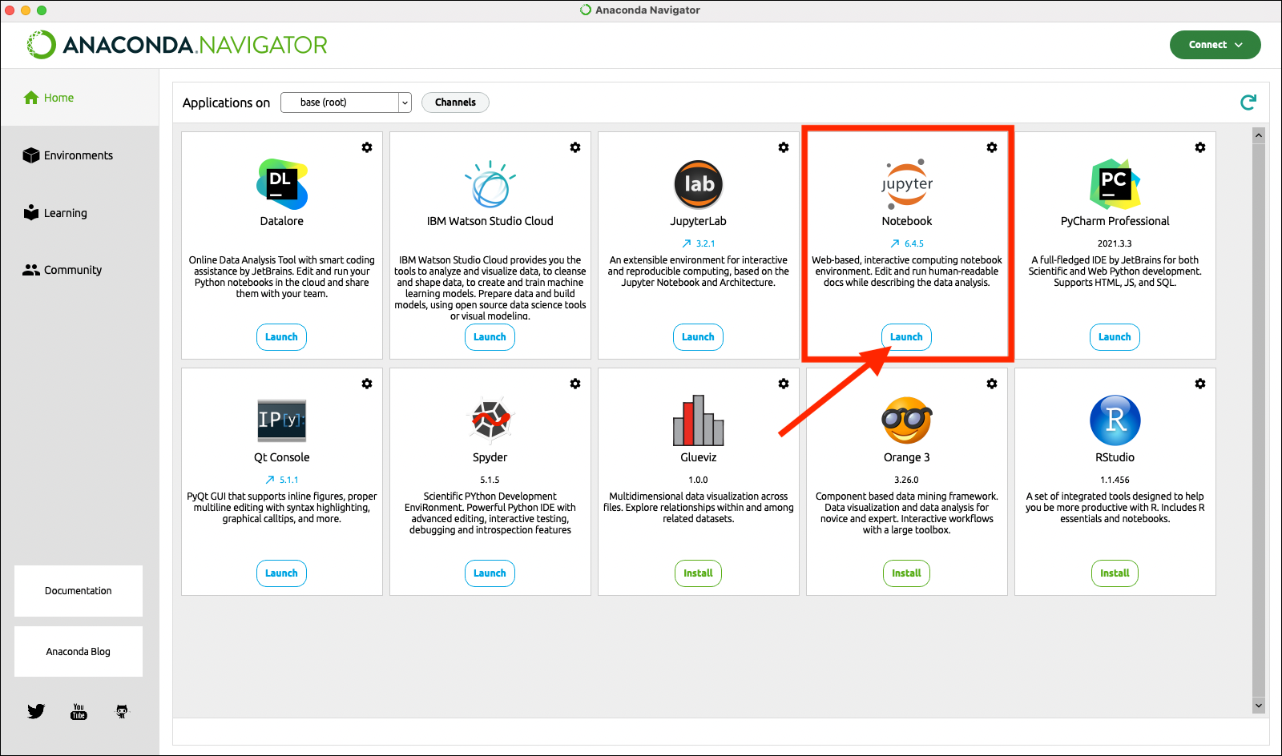Screen dimensions: 1282x756
Task: Open the base (root) environment dropdown
Action: pyautogui.click(x=346, y=103)
